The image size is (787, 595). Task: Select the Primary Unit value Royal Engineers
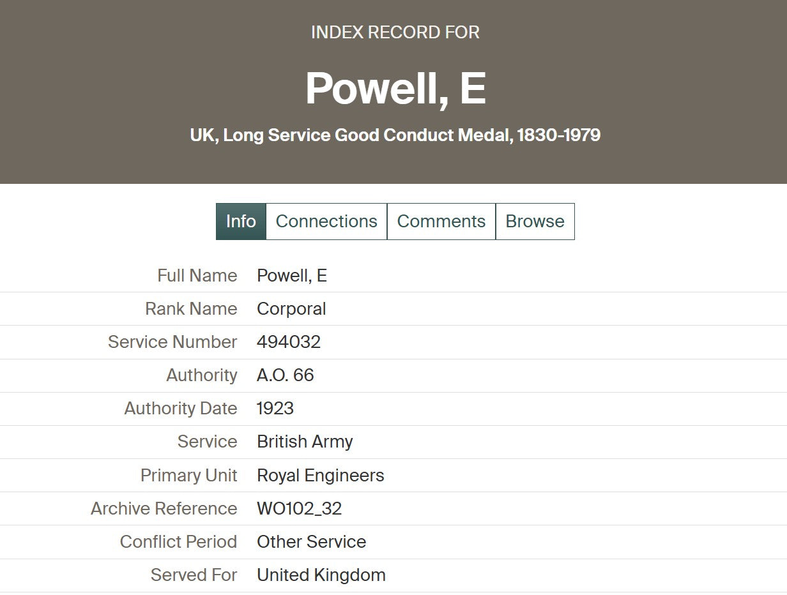tap(320, 475)
